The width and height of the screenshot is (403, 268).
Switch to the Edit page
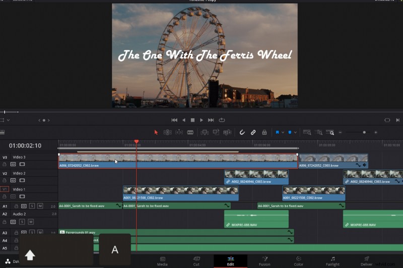(x=231, y=261)
